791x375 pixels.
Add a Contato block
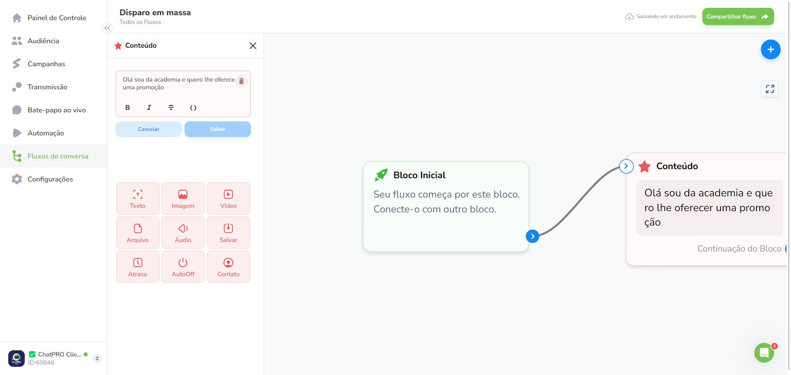228,267
